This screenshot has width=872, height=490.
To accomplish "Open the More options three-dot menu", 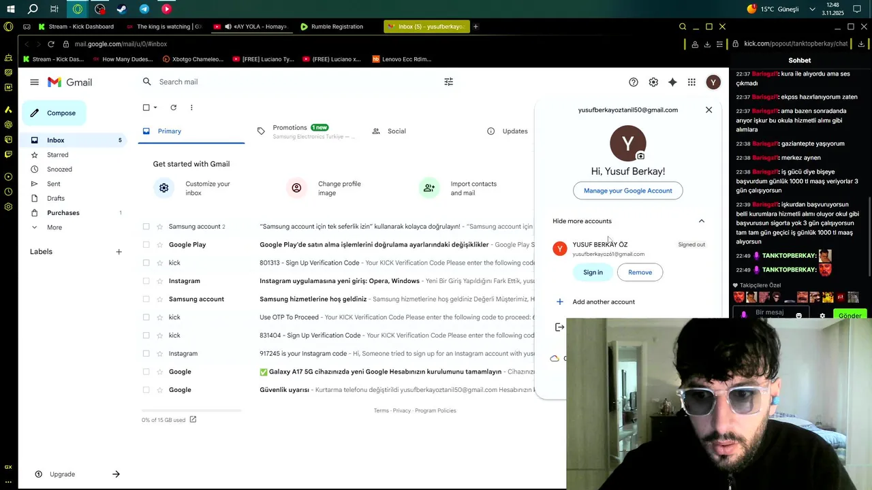I will tap(191, 108).
